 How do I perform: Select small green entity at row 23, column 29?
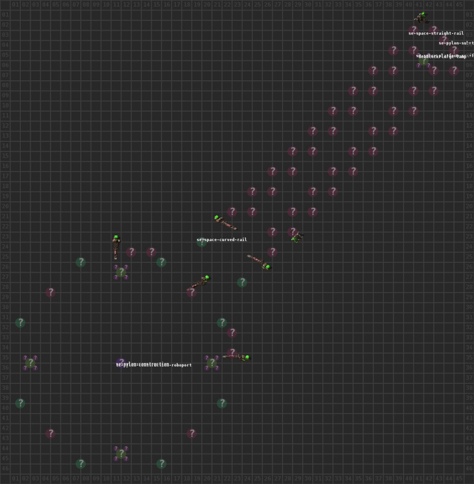[297, 237]
